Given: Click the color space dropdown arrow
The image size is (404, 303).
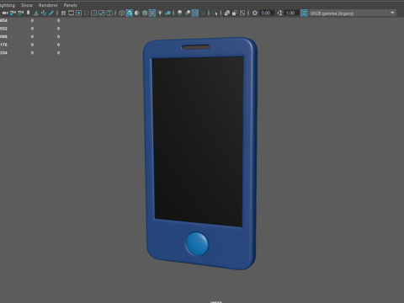Looking at the screenshot, I should 392,13.
